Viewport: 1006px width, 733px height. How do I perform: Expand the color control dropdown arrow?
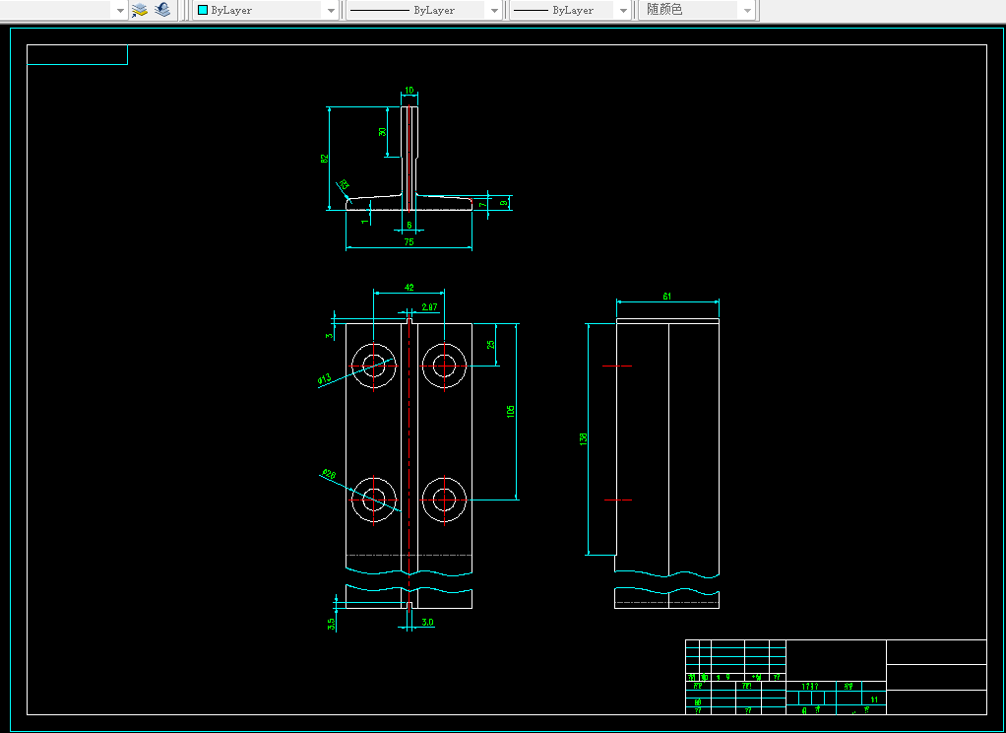tap(330, 10)
